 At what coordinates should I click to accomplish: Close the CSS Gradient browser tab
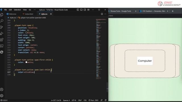167,11
